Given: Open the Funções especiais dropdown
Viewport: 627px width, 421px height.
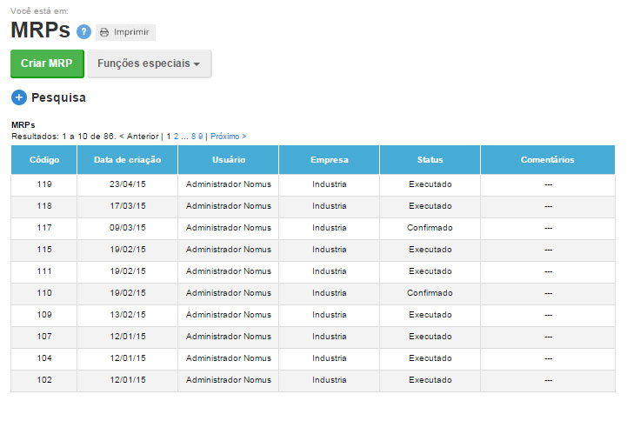Looking at the screenshot, I should [149, 63].
